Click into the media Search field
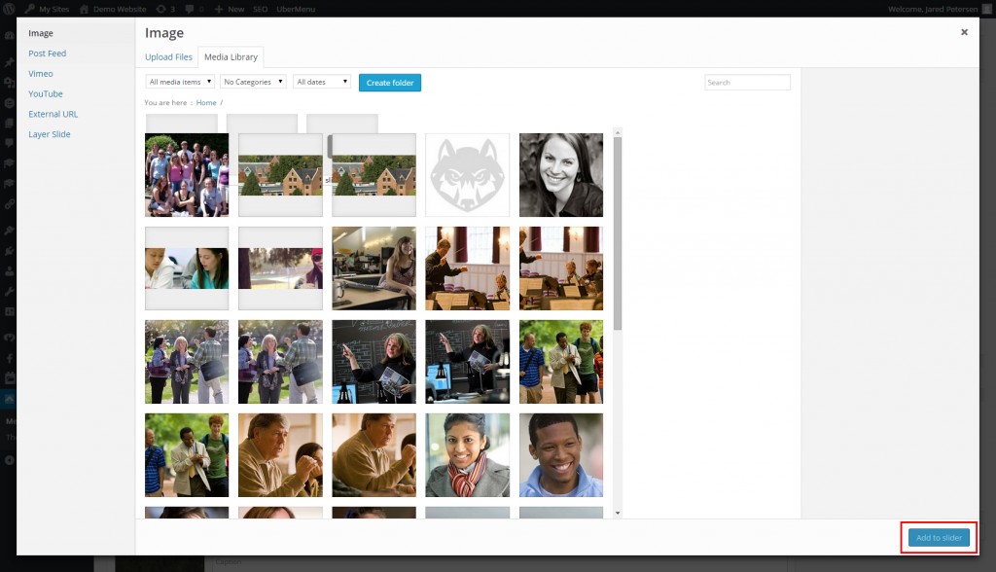996x572 pixels. pos(747,83)
